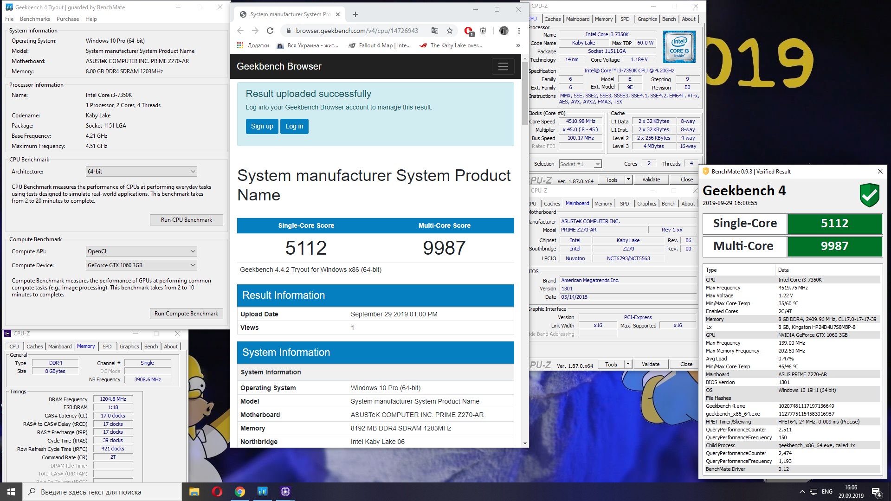
Task: Expand Tools dropdown arrow in top CPU-Z
Action: point(628,180)
